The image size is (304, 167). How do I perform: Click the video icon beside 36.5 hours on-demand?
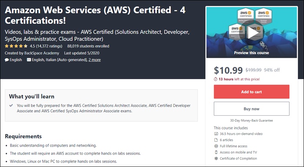(x=216, y=134)
